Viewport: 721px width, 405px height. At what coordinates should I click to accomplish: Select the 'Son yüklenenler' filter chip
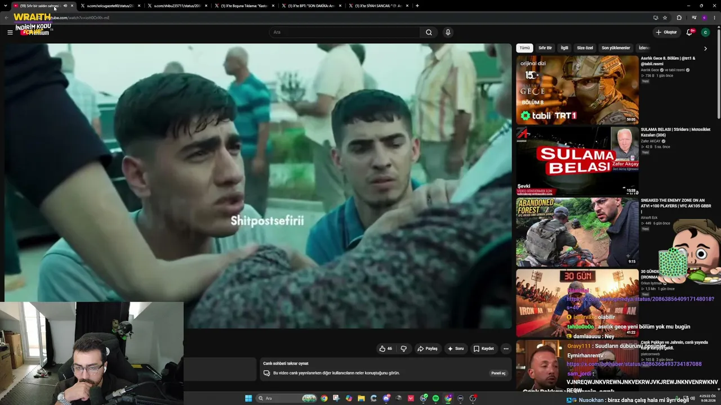616,48
